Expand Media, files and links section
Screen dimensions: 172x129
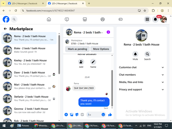tap(141, 82)
